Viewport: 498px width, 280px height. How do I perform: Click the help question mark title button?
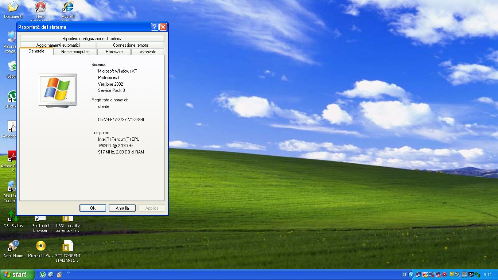pyautogui.click(x=155, y=27)
